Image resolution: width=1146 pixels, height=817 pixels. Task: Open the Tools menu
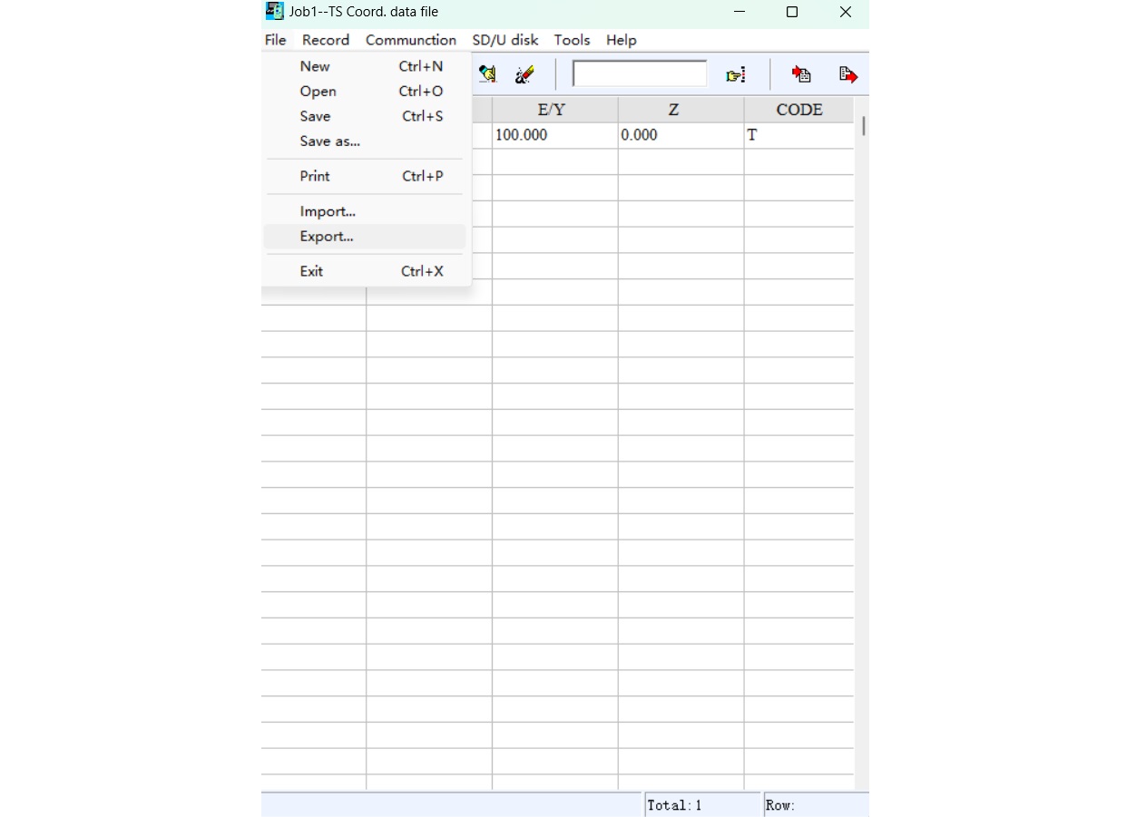572,40
